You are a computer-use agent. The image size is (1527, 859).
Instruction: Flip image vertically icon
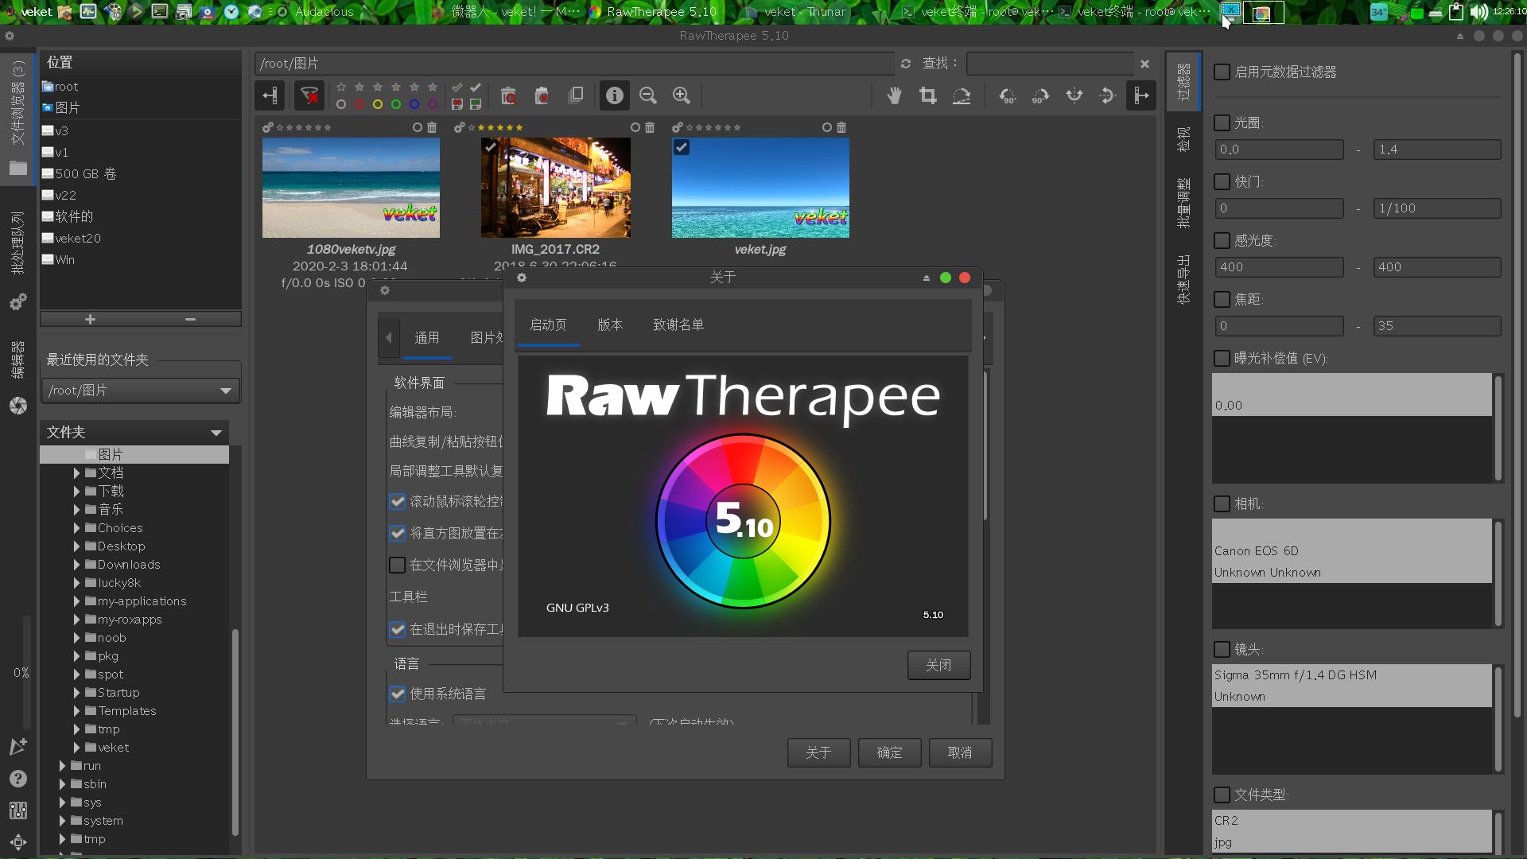(1107, 96)
